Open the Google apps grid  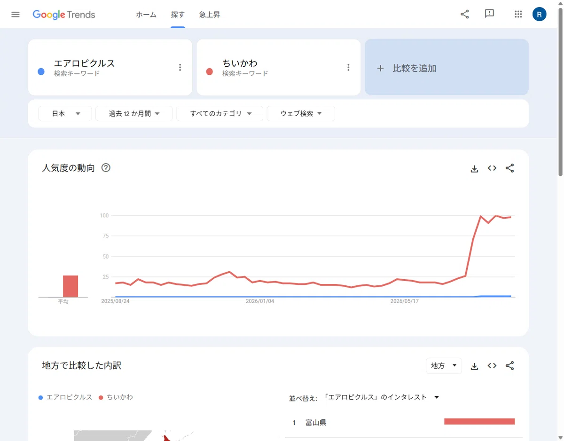(518, 14)
